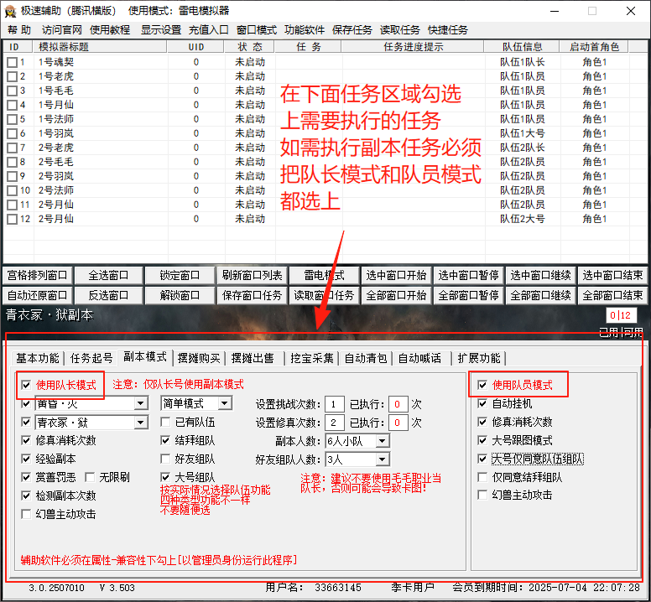
Task: Open the 简单模式 difficulty dropdown
Action: click(225, 403)
